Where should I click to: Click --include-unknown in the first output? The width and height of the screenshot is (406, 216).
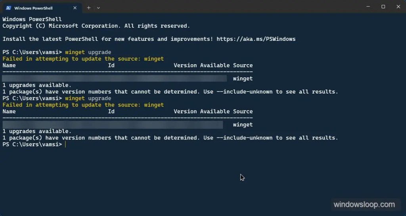244,92
